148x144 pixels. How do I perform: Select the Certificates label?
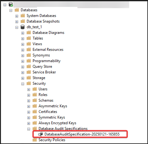coord(48,112)
